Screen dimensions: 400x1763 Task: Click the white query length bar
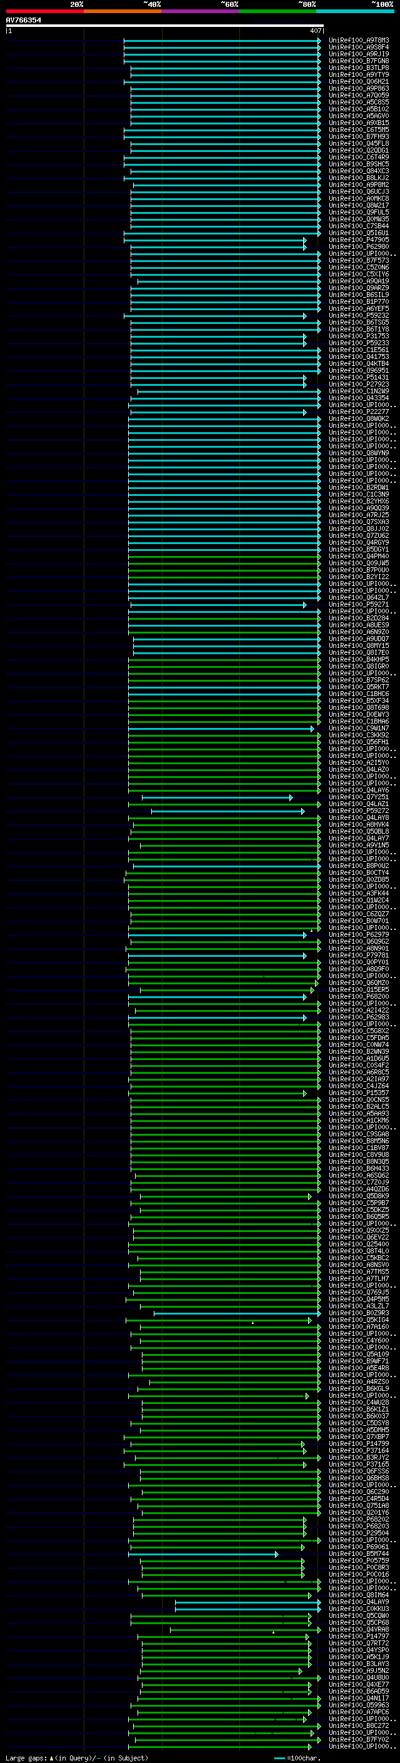point(164,25)
